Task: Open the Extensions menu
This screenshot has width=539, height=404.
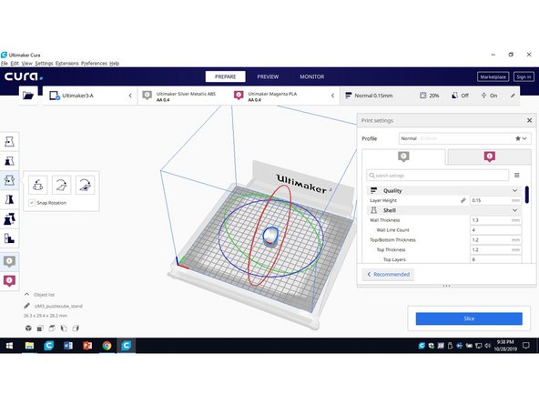Action: 67,64
